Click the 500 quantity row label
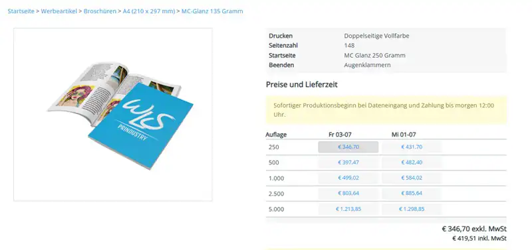This screenshot has height=250, width=532. pyautogui.click(x=274, y=162)
